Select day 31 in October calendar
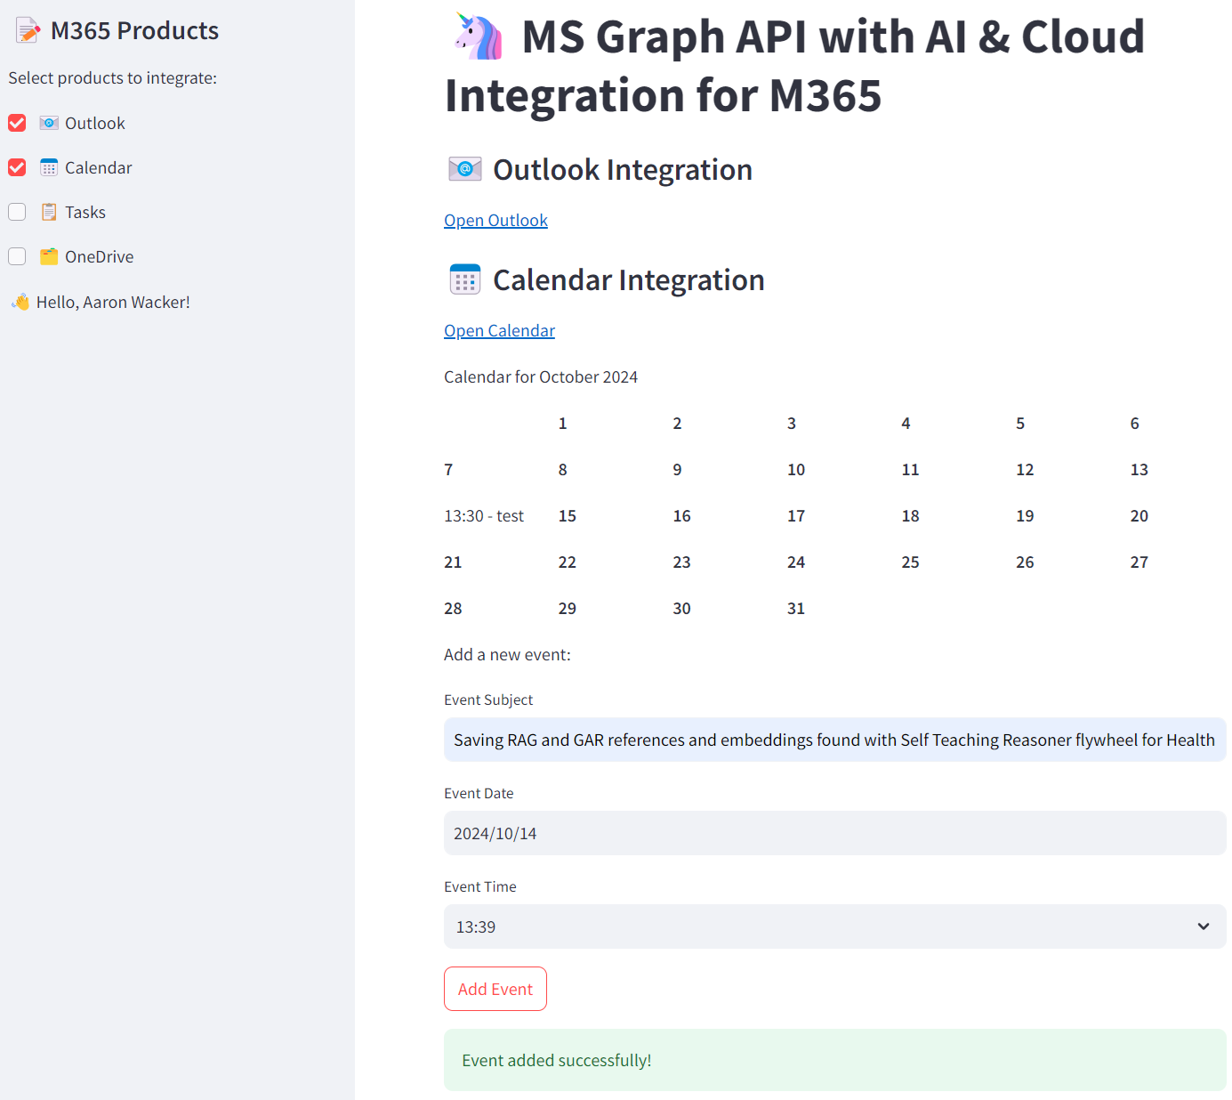The image size is (1232, 1100). [x=795, y=609]
